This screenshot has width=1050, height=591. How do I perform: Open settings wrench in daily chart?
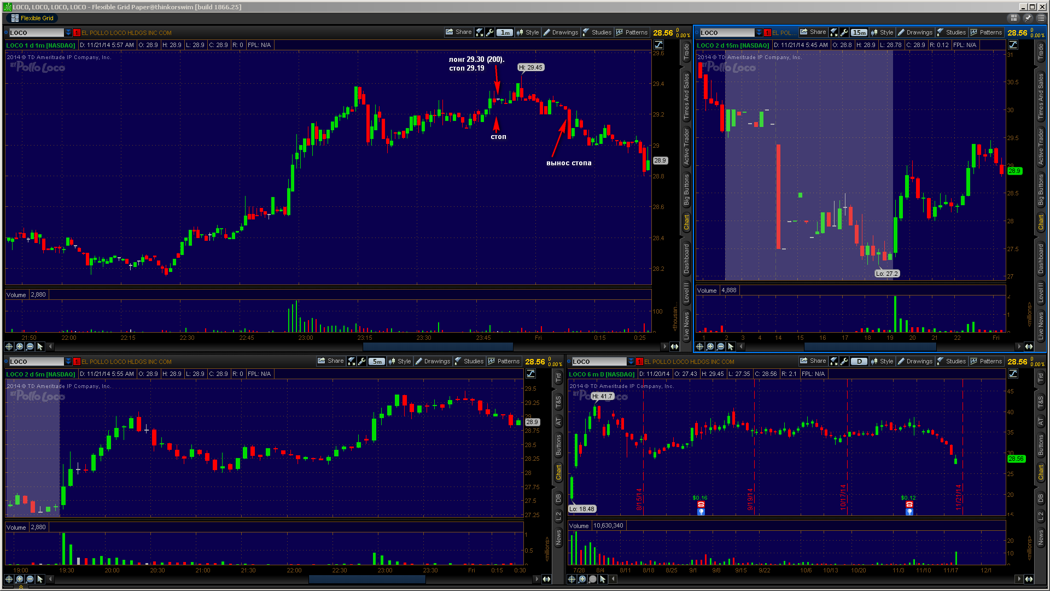click(844, 361)
